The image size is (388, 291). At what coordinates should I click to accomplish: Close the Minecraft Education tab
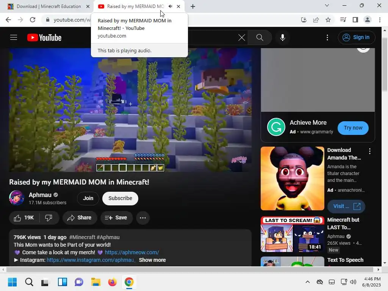[x=88, y=6]
